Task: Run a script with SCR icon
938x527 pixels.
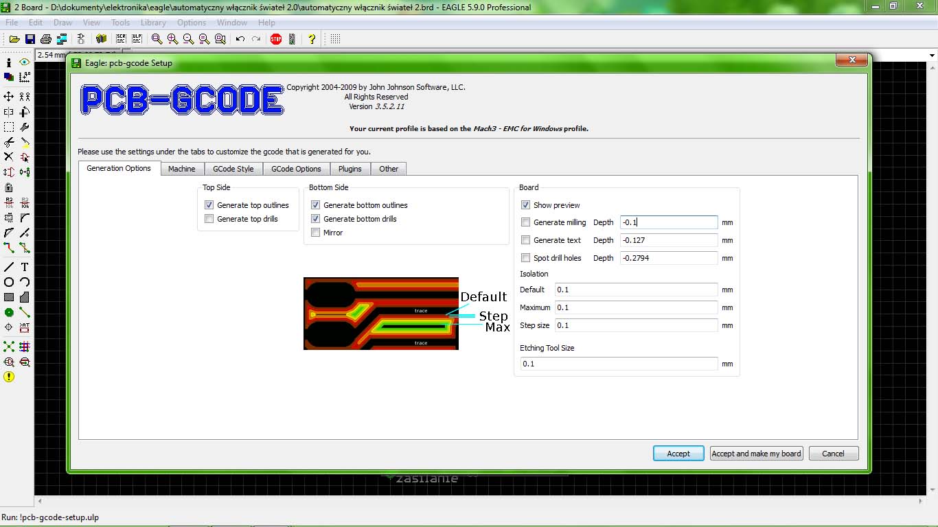Action: [122, 39]
